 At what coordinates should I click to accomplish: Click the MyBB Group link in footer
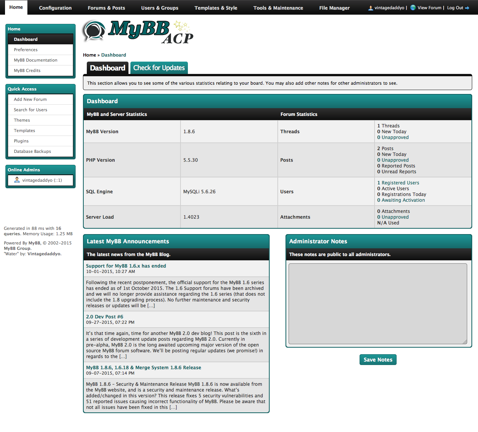coord(17,248)
